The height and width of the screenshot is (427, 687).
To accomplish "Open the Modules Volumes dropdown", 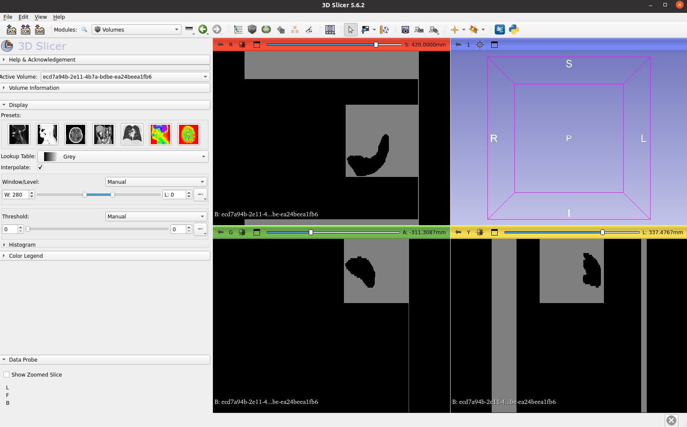I will pyautogui.click(x=137, y=29).
